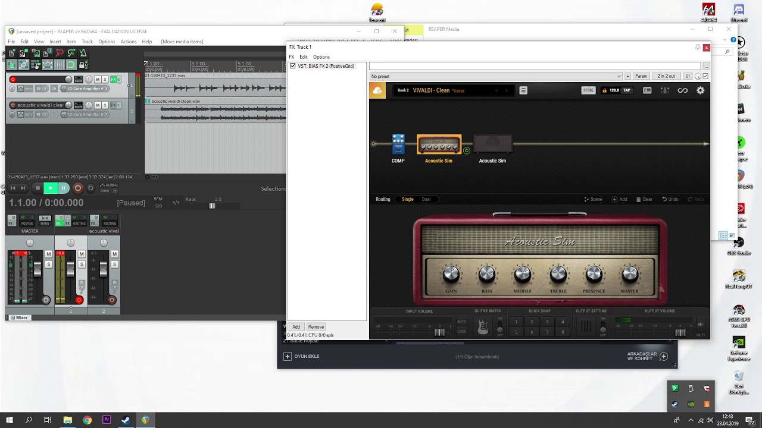Open BIAS FX settings gear

(700, 90)
